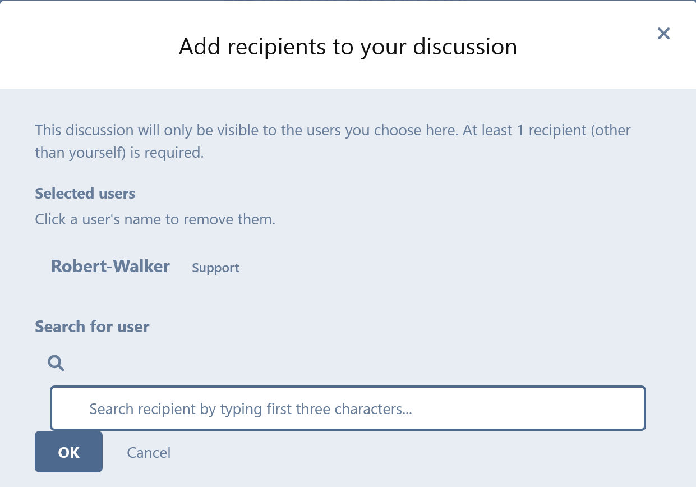Click the 'Search for user' label

[92, 327]
